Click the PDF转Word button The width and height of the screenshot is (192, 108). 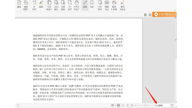point(165,14)
